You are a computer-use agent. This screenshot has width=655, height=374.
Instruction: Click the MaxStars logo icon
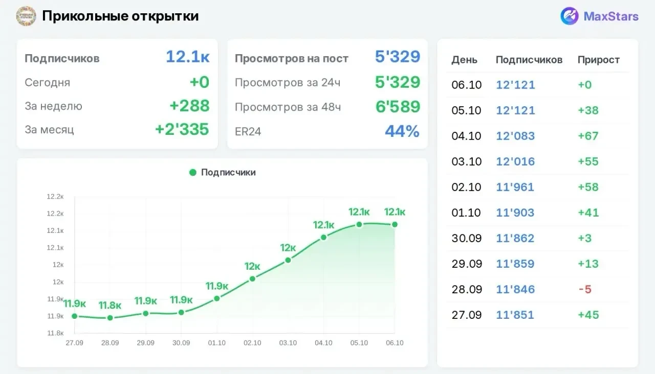pyautogui.click(x=570, y=16)
